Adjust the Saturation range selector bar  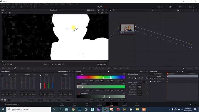pos(80,87)
